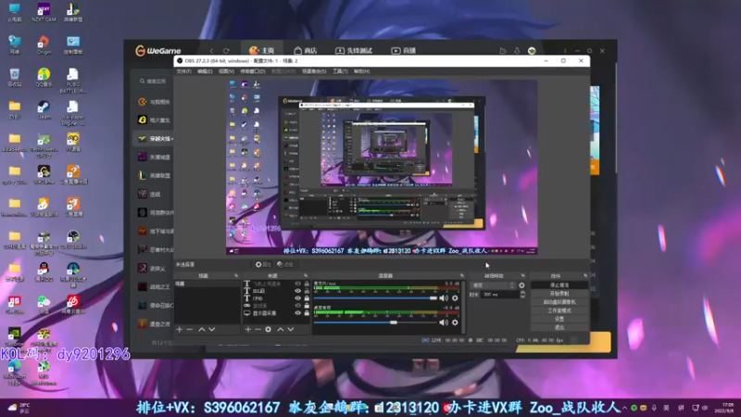Viewport: 741px width, 417px height.
Task: Open Recycle Bin on desktop
Action: click(x=15, y=78)
